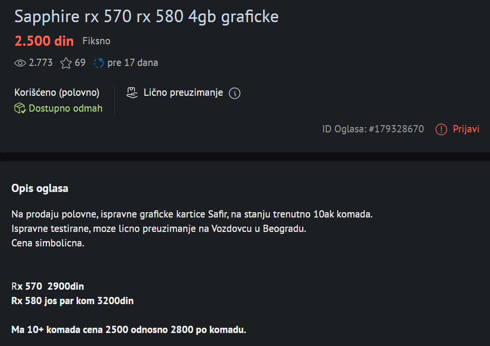Click the Fiksno price label
The width and height of the screenshot is (490, 346).
click(x=96, y=41)
